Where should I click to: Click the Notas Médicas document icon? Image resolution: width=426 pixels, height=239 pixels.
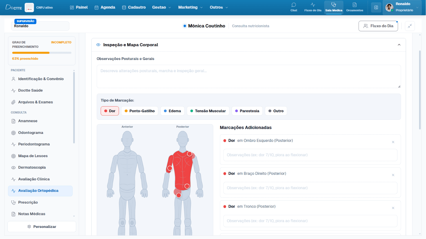(13, 214)
